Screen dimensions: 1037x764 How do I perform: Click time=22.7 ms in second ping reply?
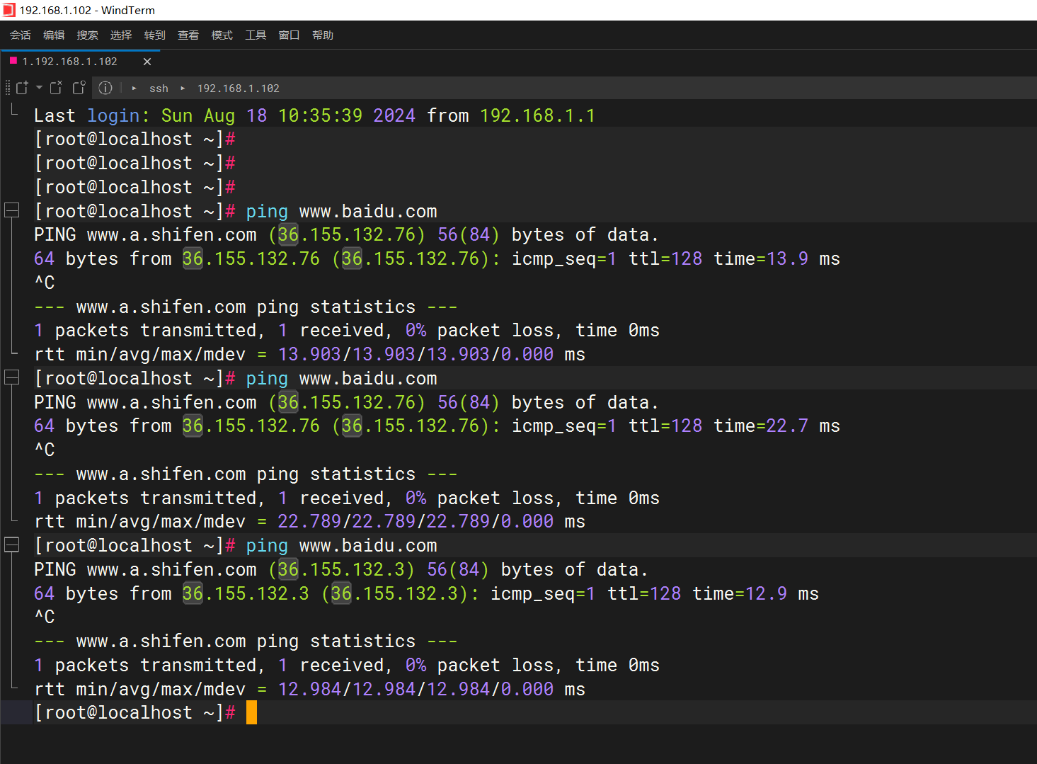pyautogui.click(x=777, y=426)
